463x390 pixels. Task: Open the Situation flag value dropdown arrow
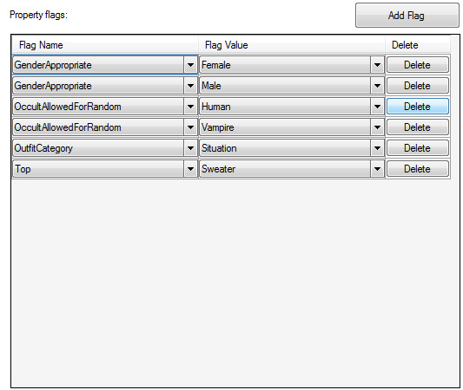pyautogui.click(x=377, y=148)
